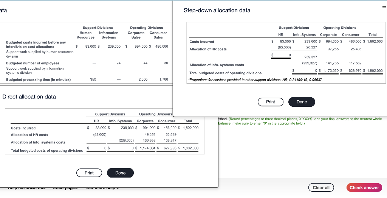Screen dimensions: 387x198
Task: Click the 25,408 Consumer allocation value
Action: click(356, 49)
